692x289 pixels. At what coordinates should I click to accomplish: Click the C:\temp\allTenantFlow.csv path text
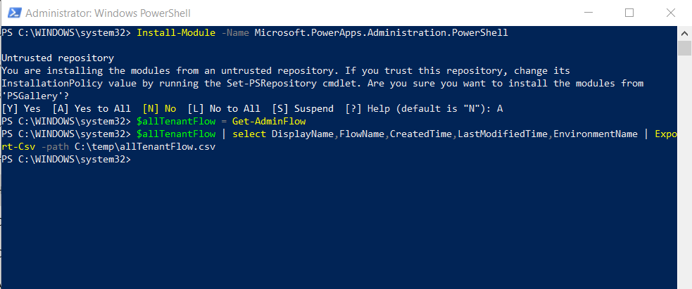[145, 147]
